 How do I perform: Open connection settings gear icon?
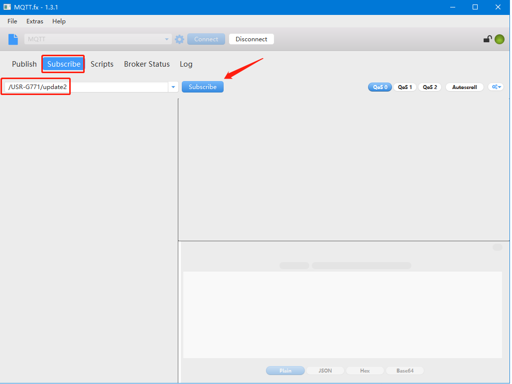[x=179, y=39]
